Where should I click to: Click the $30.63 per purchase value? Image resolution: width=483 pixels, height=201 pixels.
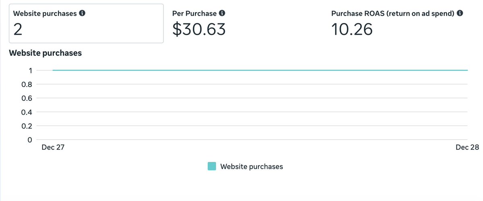[199, 29]
